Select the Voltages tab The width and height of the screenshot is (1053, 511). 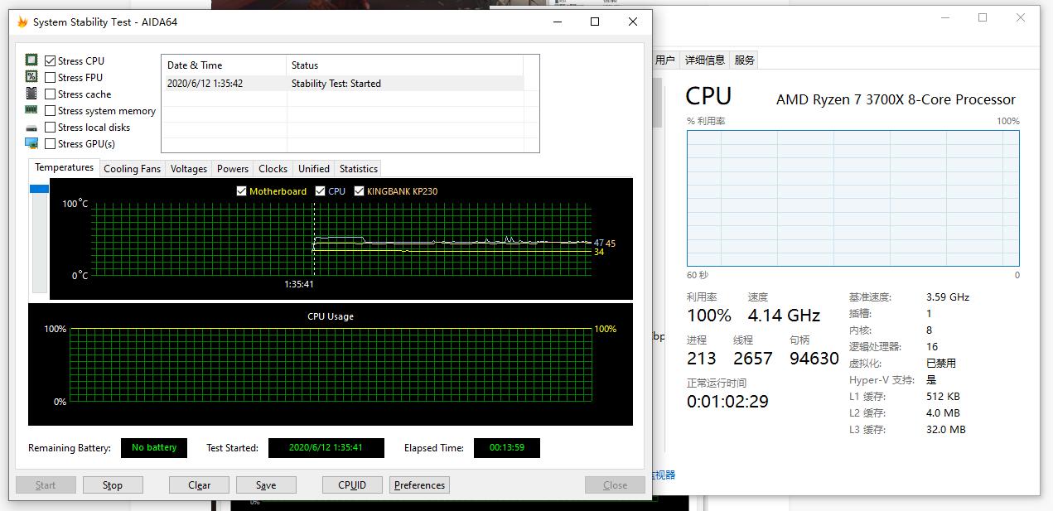(x=188, y=168)
